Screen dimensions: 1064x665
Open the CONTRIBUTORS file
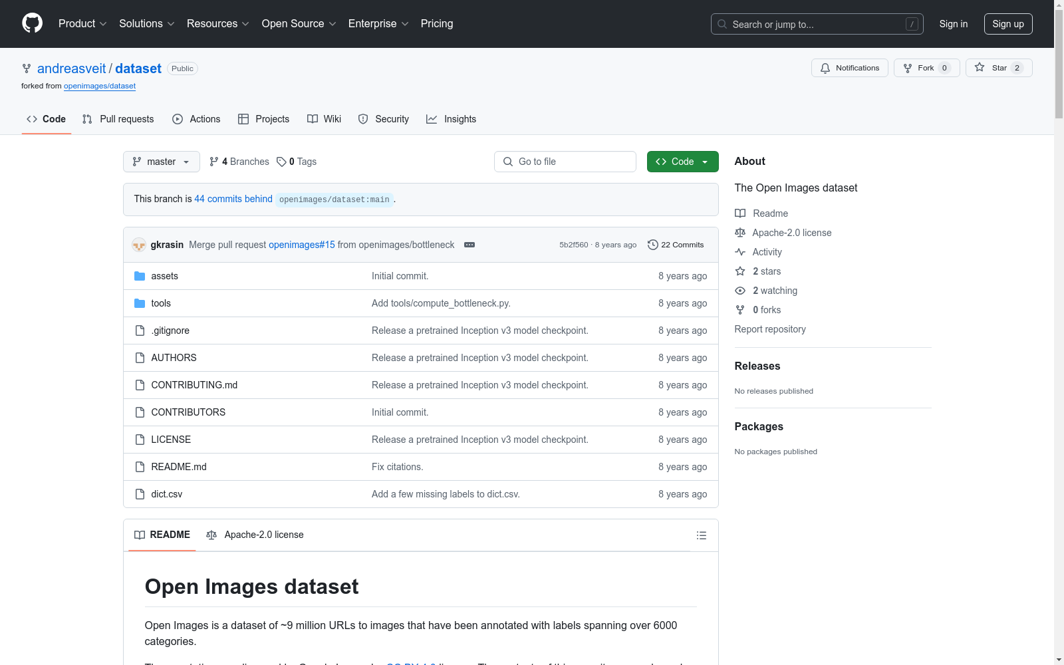pyautogui.click(x=188, y=412)
